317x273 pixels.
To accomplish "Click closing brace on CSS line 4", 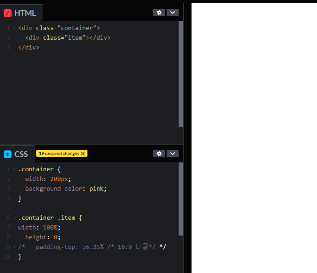I will 20,199.
